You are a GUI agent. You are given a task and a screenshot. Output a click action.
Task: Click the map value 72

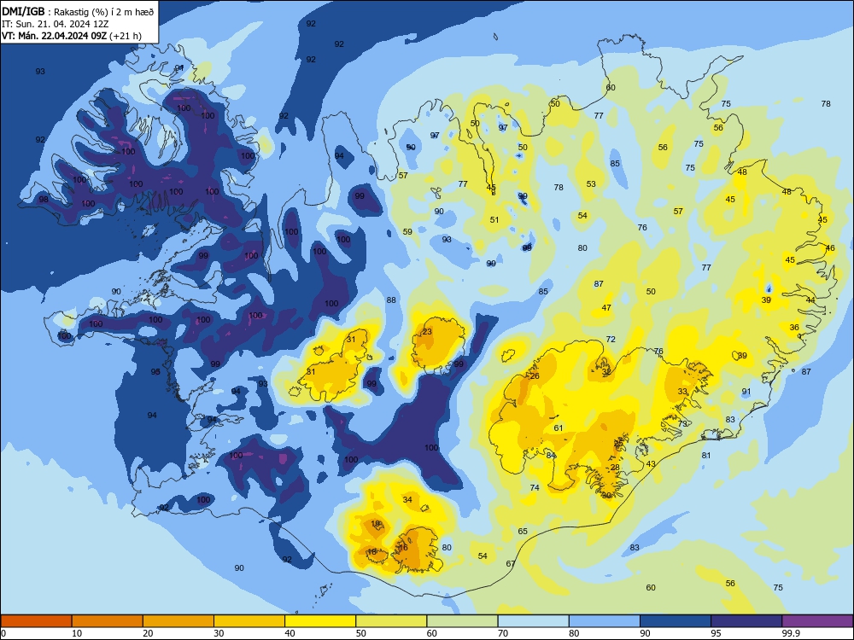pyautogui.click(x=611, y=339)
